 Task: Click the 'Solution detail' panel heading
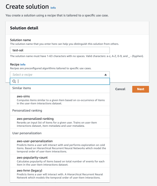pos(24,28)
